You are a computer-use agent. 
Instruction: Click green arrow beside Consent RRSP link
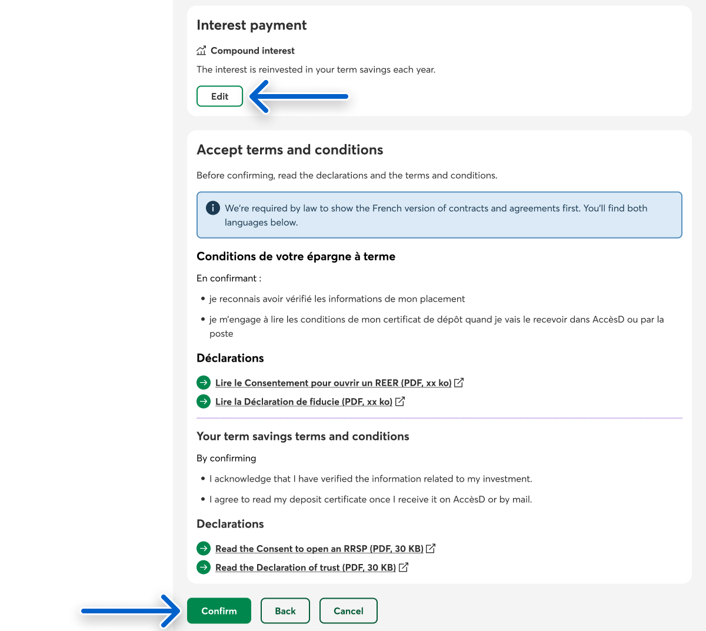point(204,549)
